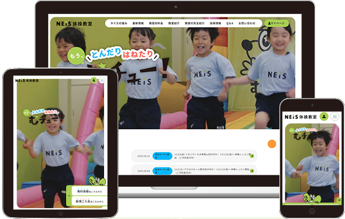345x219 pixels.
Task: Click the phone hero image of jumping boy
Action: 312,163
